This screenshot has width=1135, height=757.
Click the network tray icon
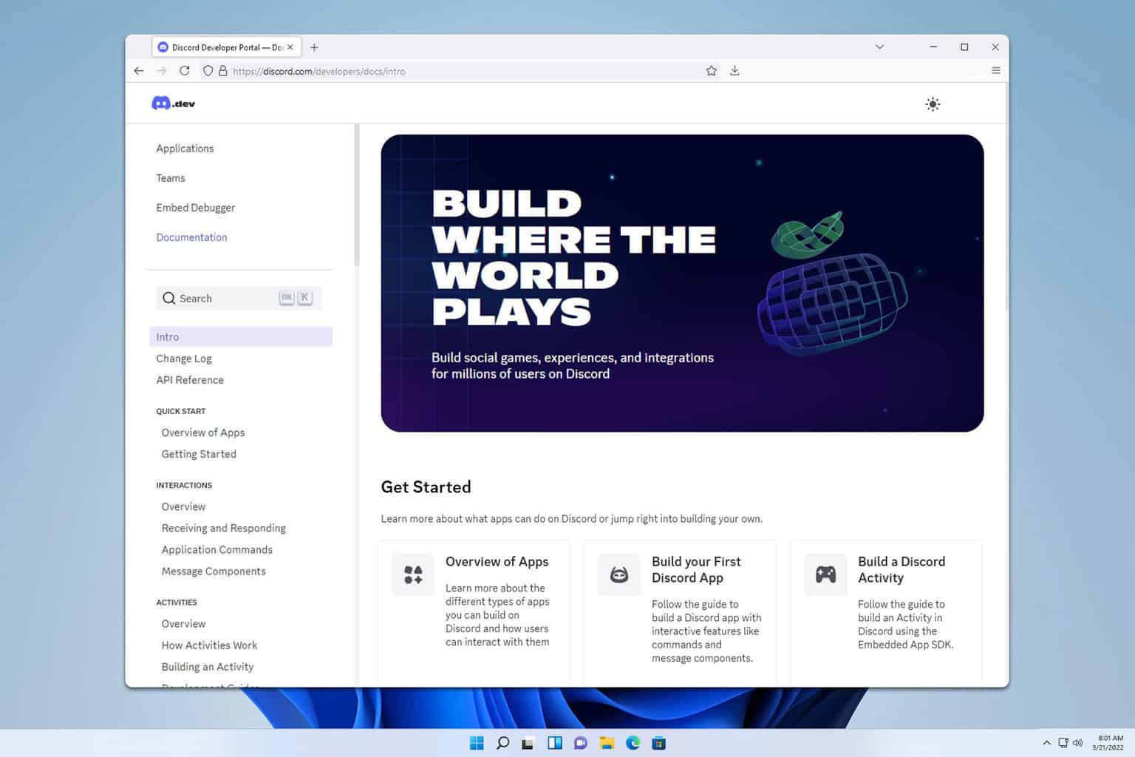click(1063, 743)
